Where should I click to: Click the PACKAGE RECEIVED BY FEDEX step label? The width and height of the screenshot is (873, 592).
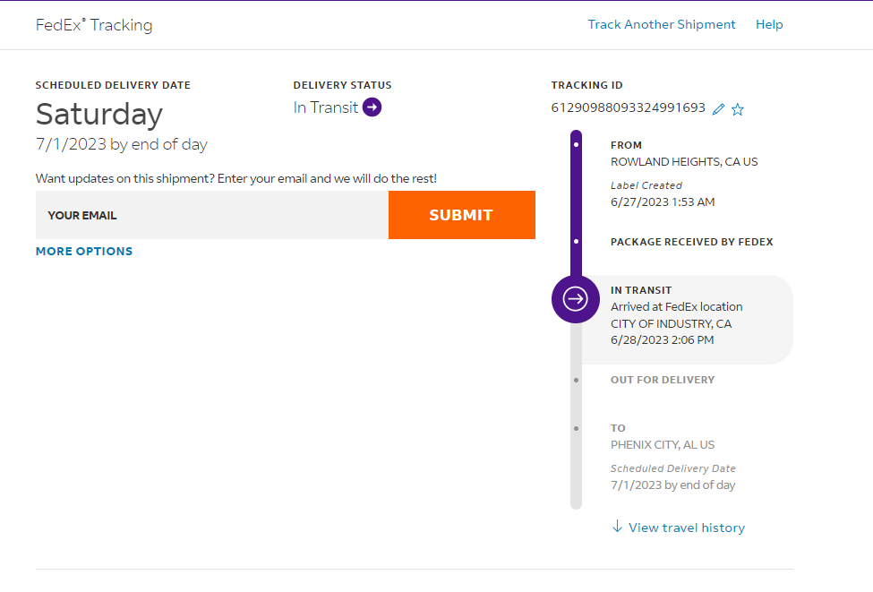[691, 242]
